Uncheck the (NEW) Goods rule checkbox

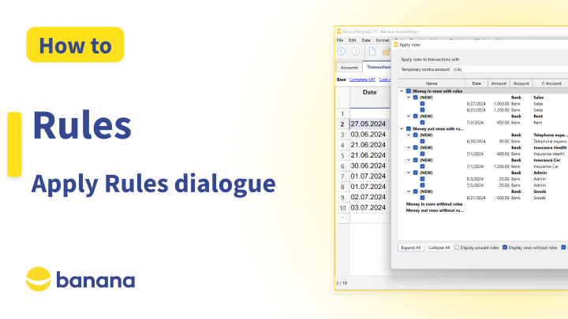(416, 191)
